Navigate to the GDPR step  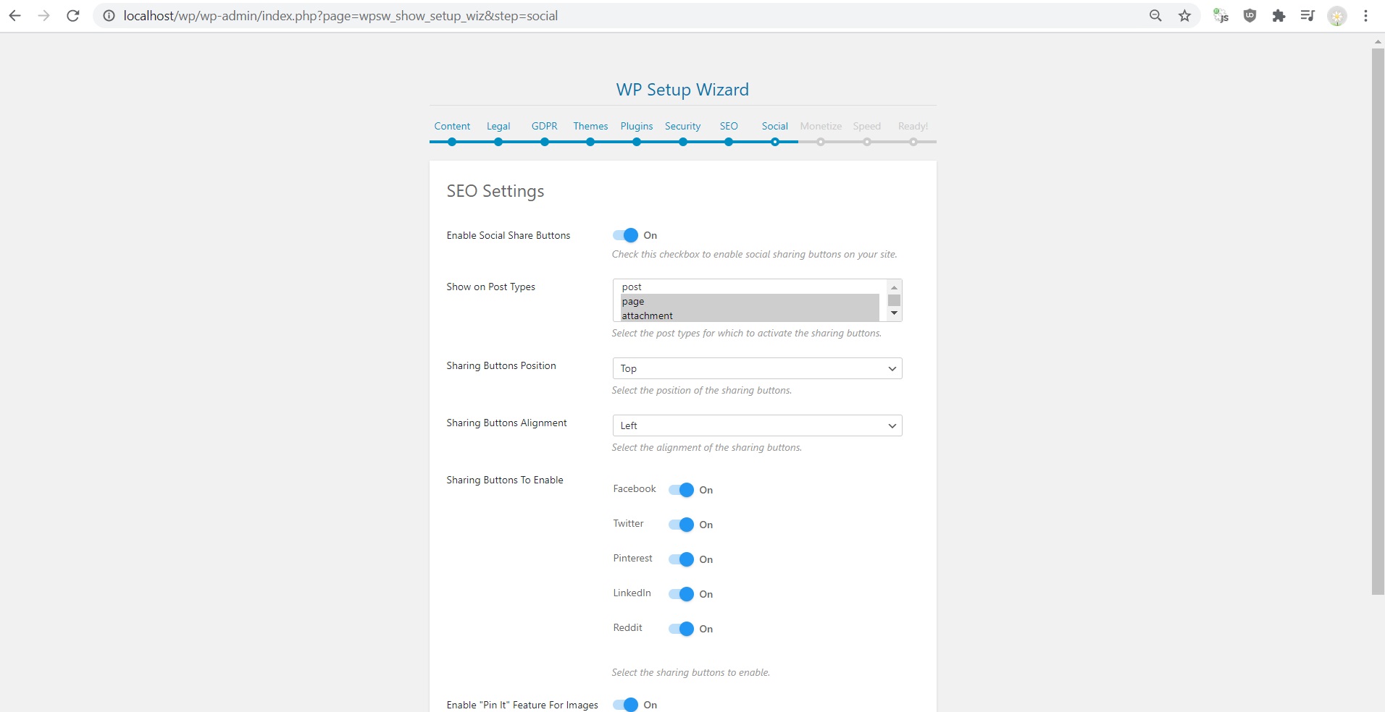tap(544, 126)
